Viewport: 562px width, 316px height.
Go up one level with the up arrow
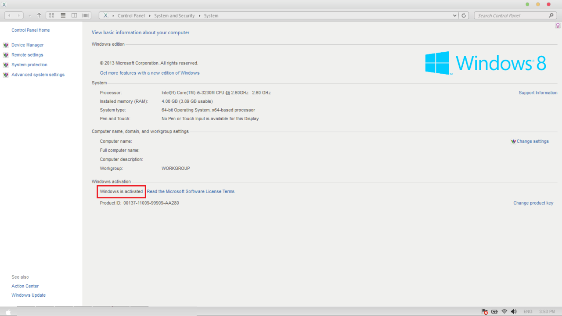39,15
